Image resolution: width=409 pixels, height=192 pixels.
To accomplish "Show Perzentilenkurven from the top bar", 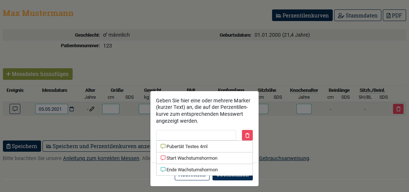I will (302, 16).
